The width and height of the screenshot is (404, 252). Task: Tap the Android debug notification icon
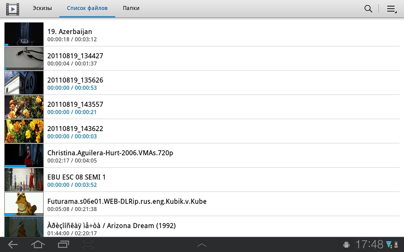pos(346,245)
